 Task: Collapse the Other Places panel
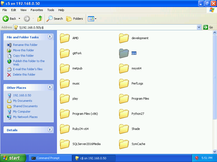[50, 87]
